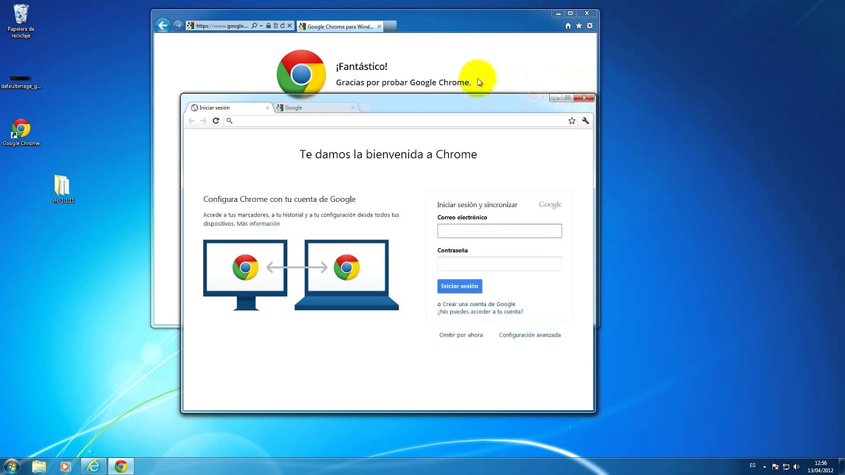
Task: Click the network tray icon
Action: click(786, 466)
